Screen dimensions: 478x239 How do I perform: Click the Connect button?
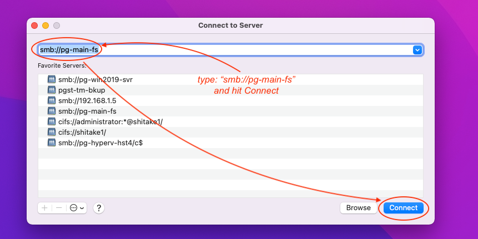pos(403,208)
